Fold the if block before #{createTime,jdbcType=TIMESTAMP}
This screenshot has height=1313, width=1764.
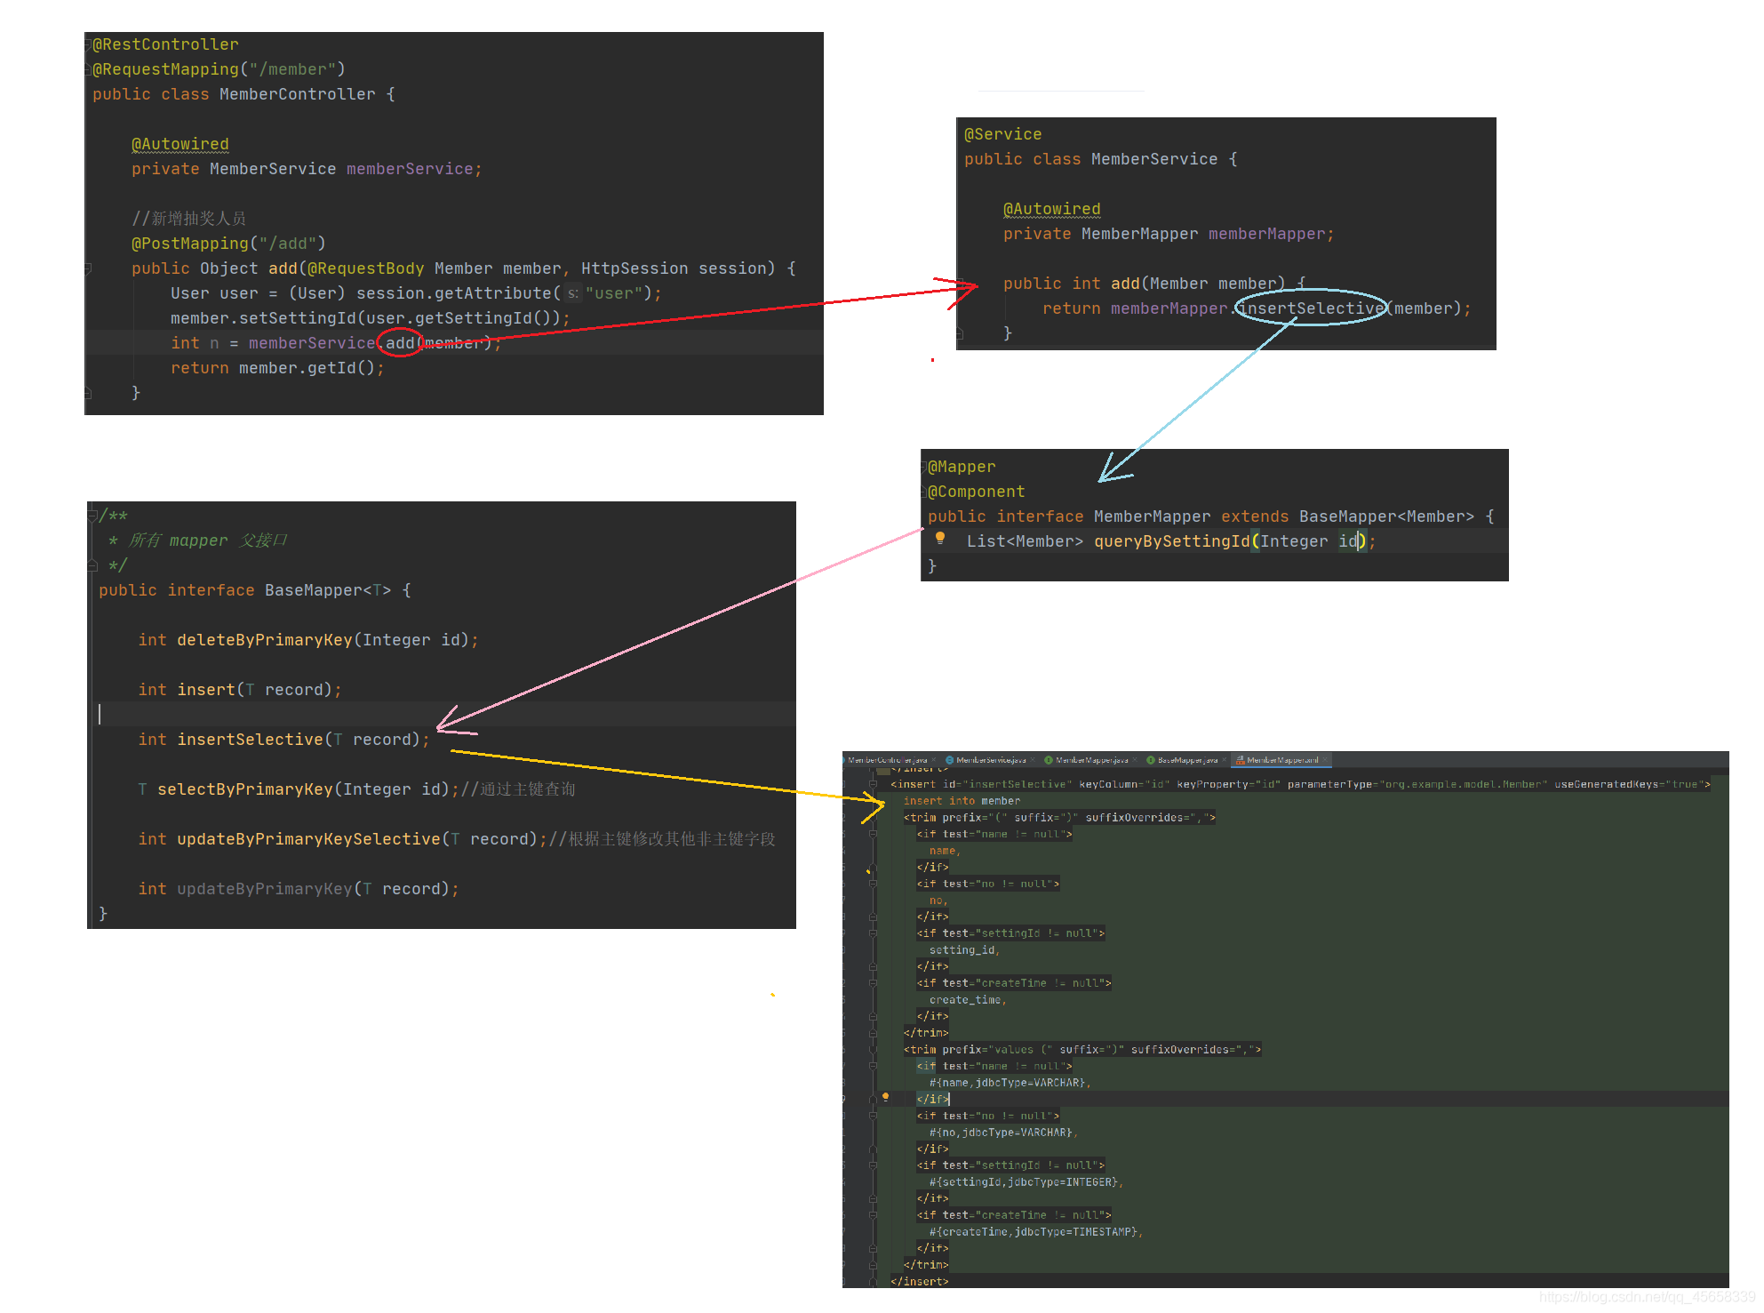[x=873, y=1215]
